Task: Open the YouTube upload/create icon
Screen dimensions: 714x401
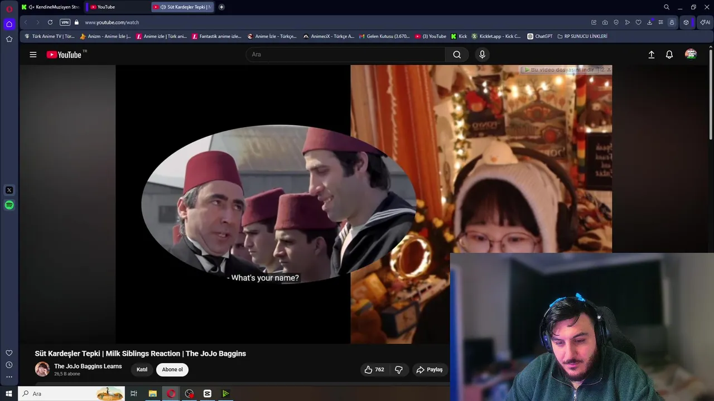Action: pyautogui.click(x=651, y=55)
